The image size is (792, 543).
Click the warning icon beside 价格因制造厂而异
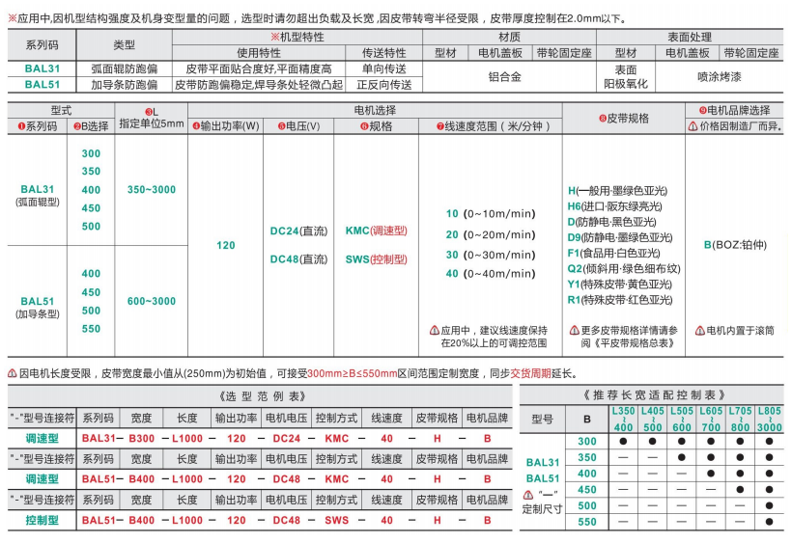pyautogui.click(x=693, y=126)
